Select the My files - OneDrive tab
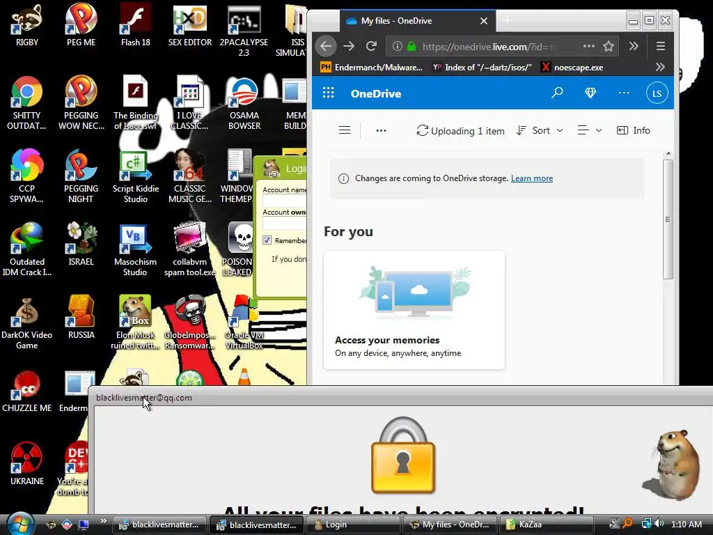 418,21
